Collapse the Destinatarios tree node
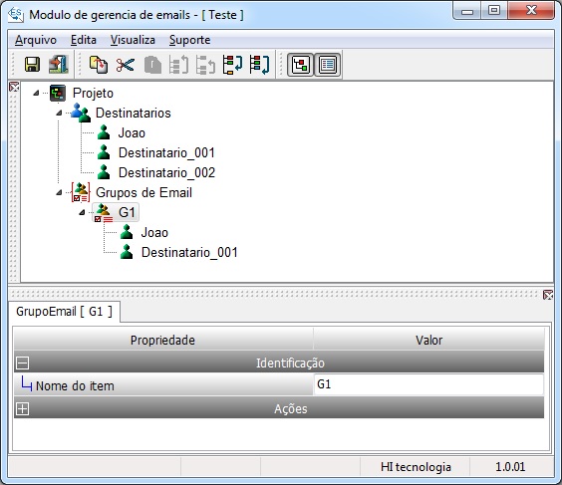This screenshot has width=562, height=485. (x=59, y=114)
